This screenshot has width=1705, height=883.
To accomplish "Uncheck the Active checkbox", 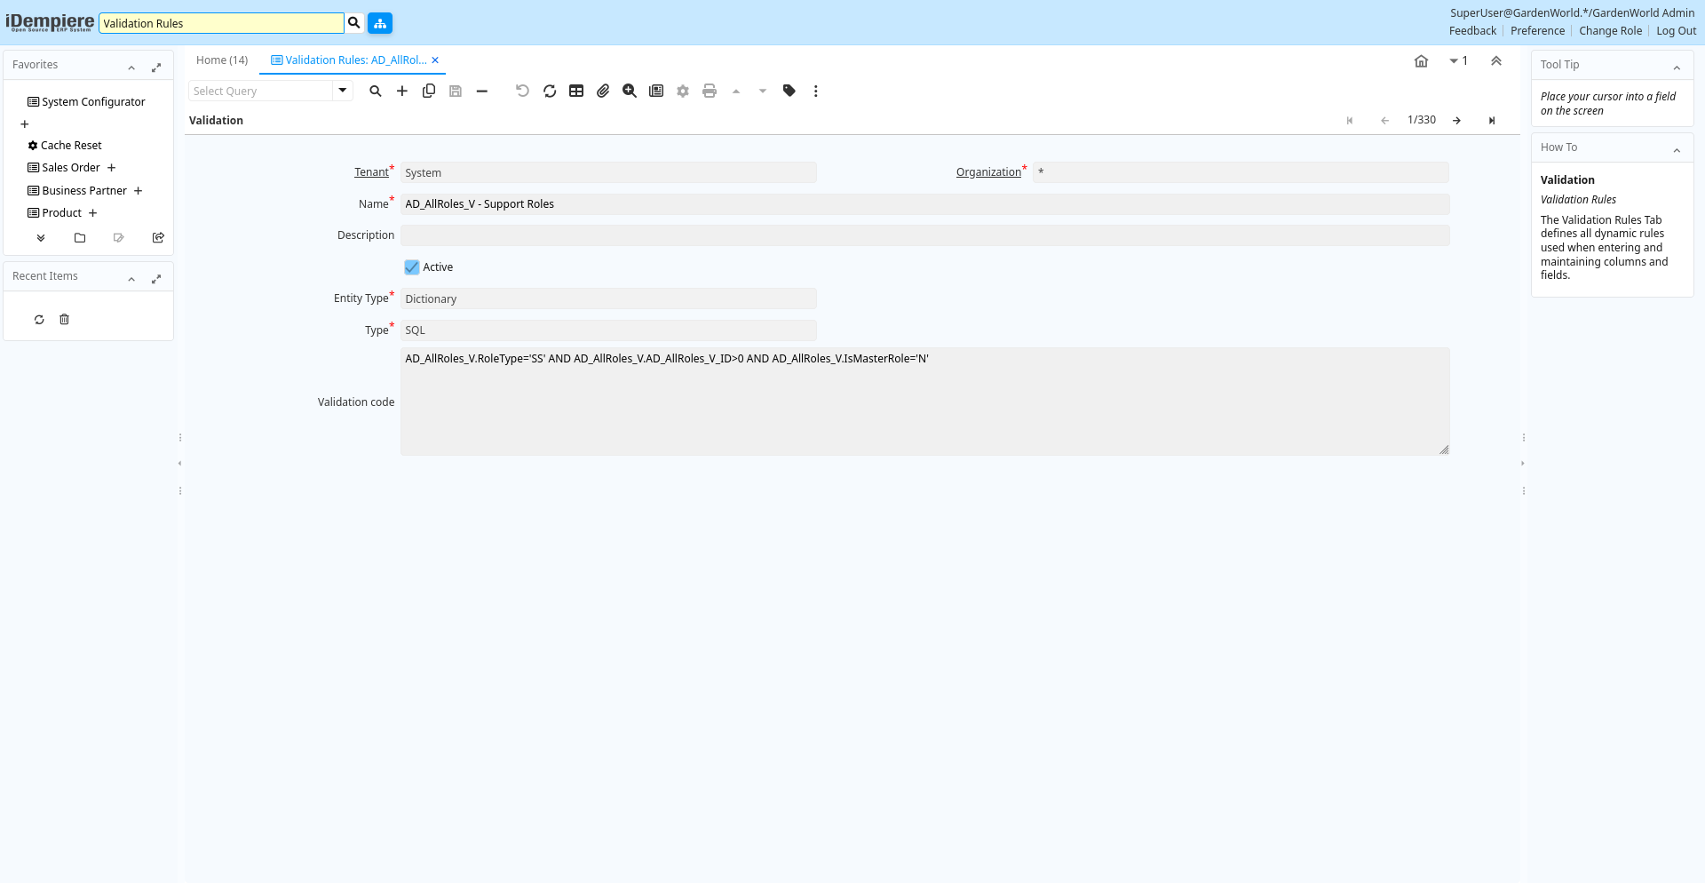I will coord(412,267).
